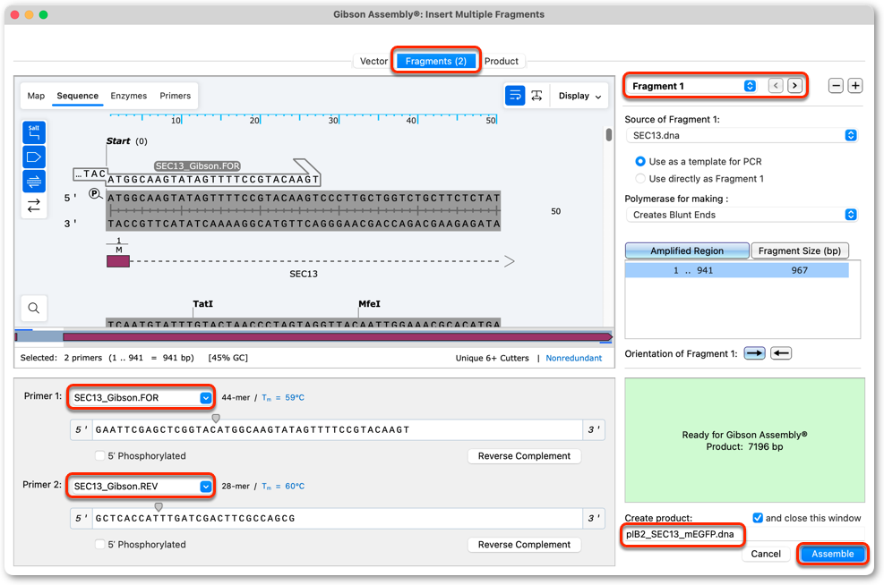Go to the next fragment arrow
The image size is (884, 585).
(x=795, y=86)
